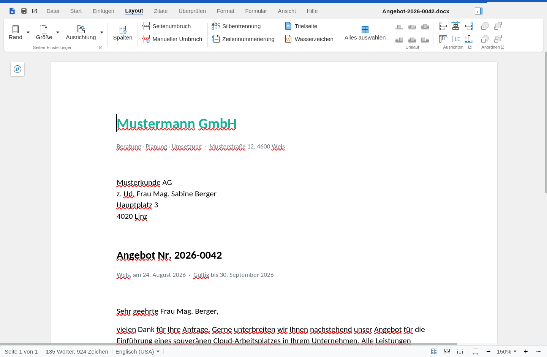Click the Titelseite button
This screenshot has width=547, height=357.
(x=301, y=26)
